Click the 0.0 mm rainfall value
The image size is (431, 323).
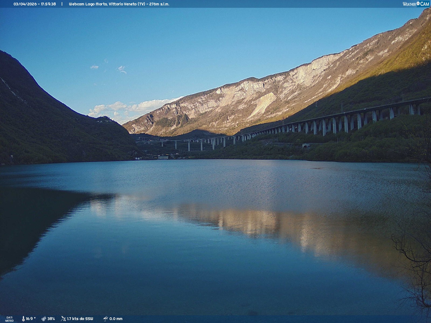(116, 319)
